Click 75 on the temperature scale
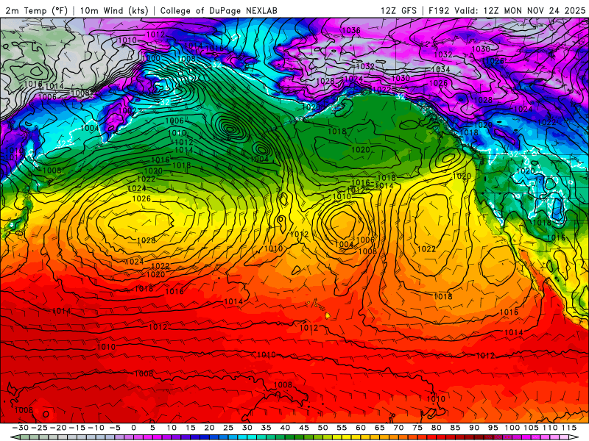Image resolution: width=589 pixels, height=441 pixels. coord(417,428)
